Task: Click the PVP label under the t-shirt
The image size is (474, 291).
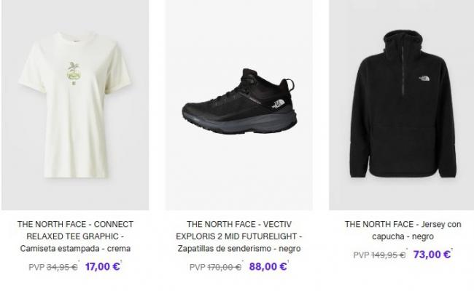Action: 37,268
